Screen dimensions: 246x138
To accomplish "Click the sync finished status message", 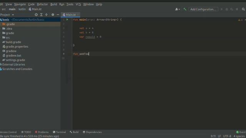I will 30,136.
